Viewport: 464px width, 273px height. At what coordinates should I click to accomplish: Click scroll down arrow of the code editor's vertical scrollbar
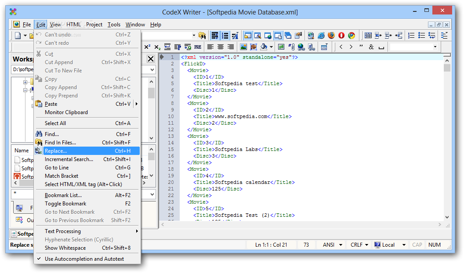tap(447, 217)
